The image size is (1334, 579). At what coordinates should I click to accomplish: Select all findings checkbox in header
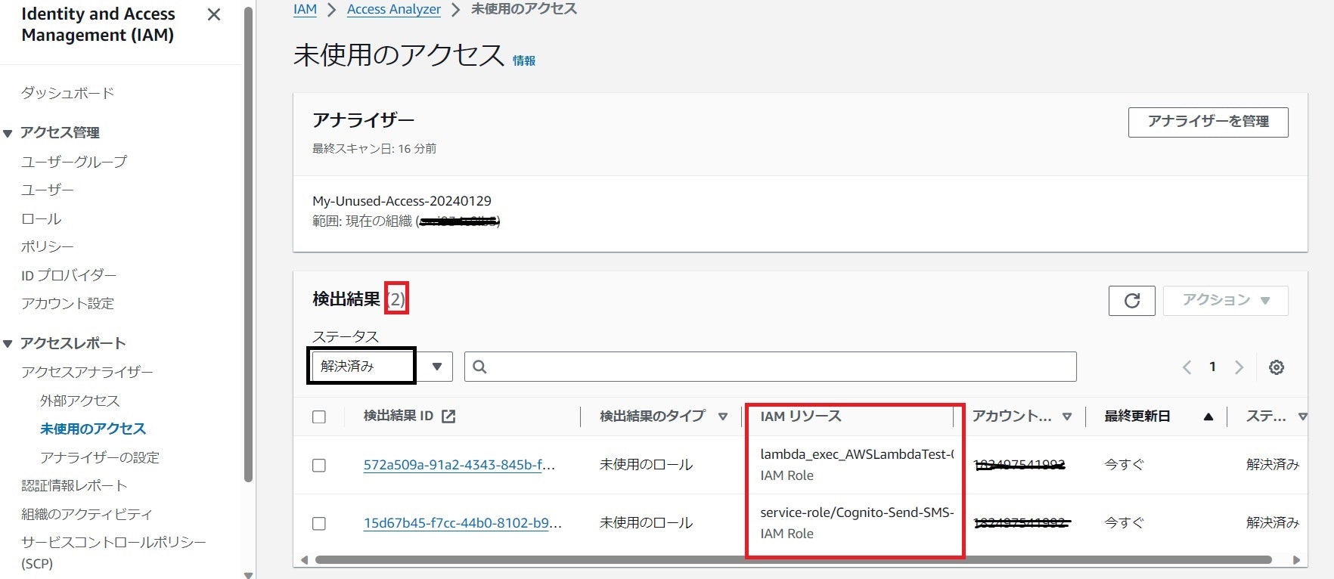(x=319, y=417)
